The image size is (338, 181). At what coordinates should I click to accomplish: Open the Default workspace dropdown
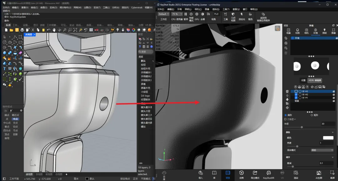pos(163,14)
